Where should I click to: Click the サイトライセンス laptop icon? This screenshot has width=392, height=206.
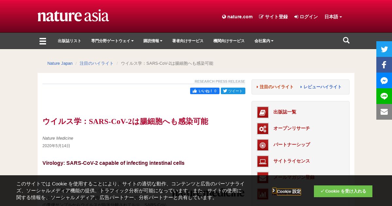[x=263, y=161]
